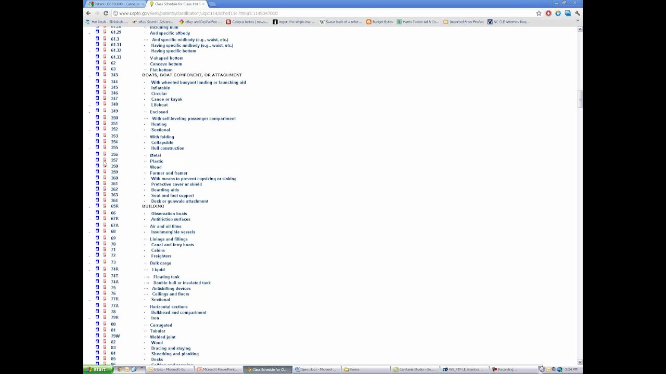666x374 pixels.
Task: Click the red Opera-style extension icon
Action: click(548, 13)
